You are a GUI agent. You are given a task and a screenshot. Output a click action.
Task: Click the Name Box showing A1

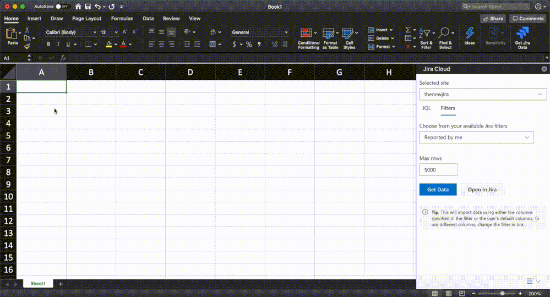click(13, 58)
